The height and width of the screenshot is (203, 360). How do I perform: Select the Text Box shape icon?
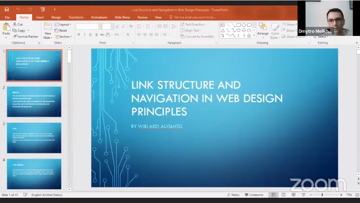tap(222, 25)
